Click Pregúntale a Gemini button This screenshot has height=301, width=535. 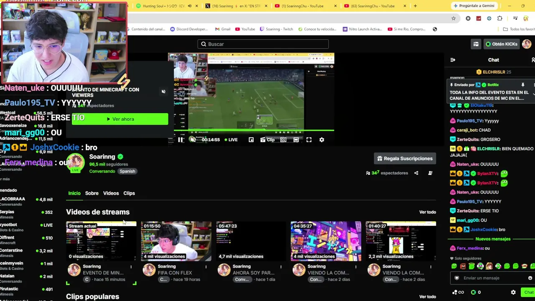(475, 6)
